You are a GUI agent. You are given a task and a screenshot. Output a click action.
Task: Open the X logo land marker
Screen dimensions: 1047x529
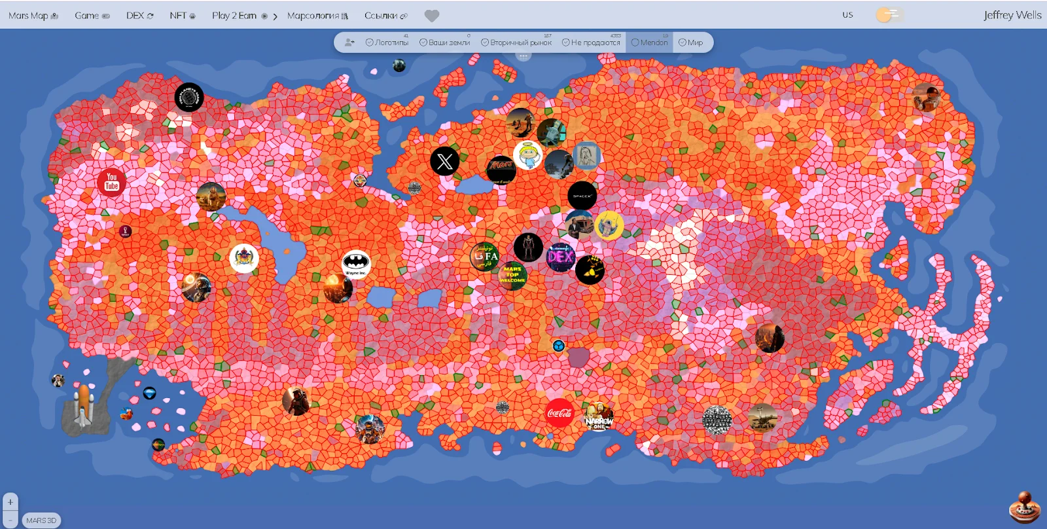445,160
